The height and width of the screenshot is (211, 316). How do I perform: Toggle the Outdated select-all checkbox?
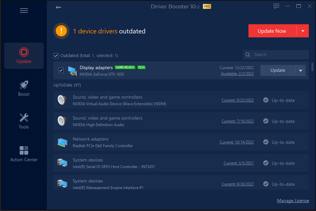point(56,56)
